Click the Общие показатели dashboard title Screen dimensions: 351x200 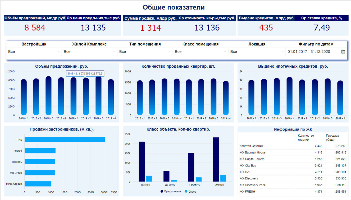(174, 7)
